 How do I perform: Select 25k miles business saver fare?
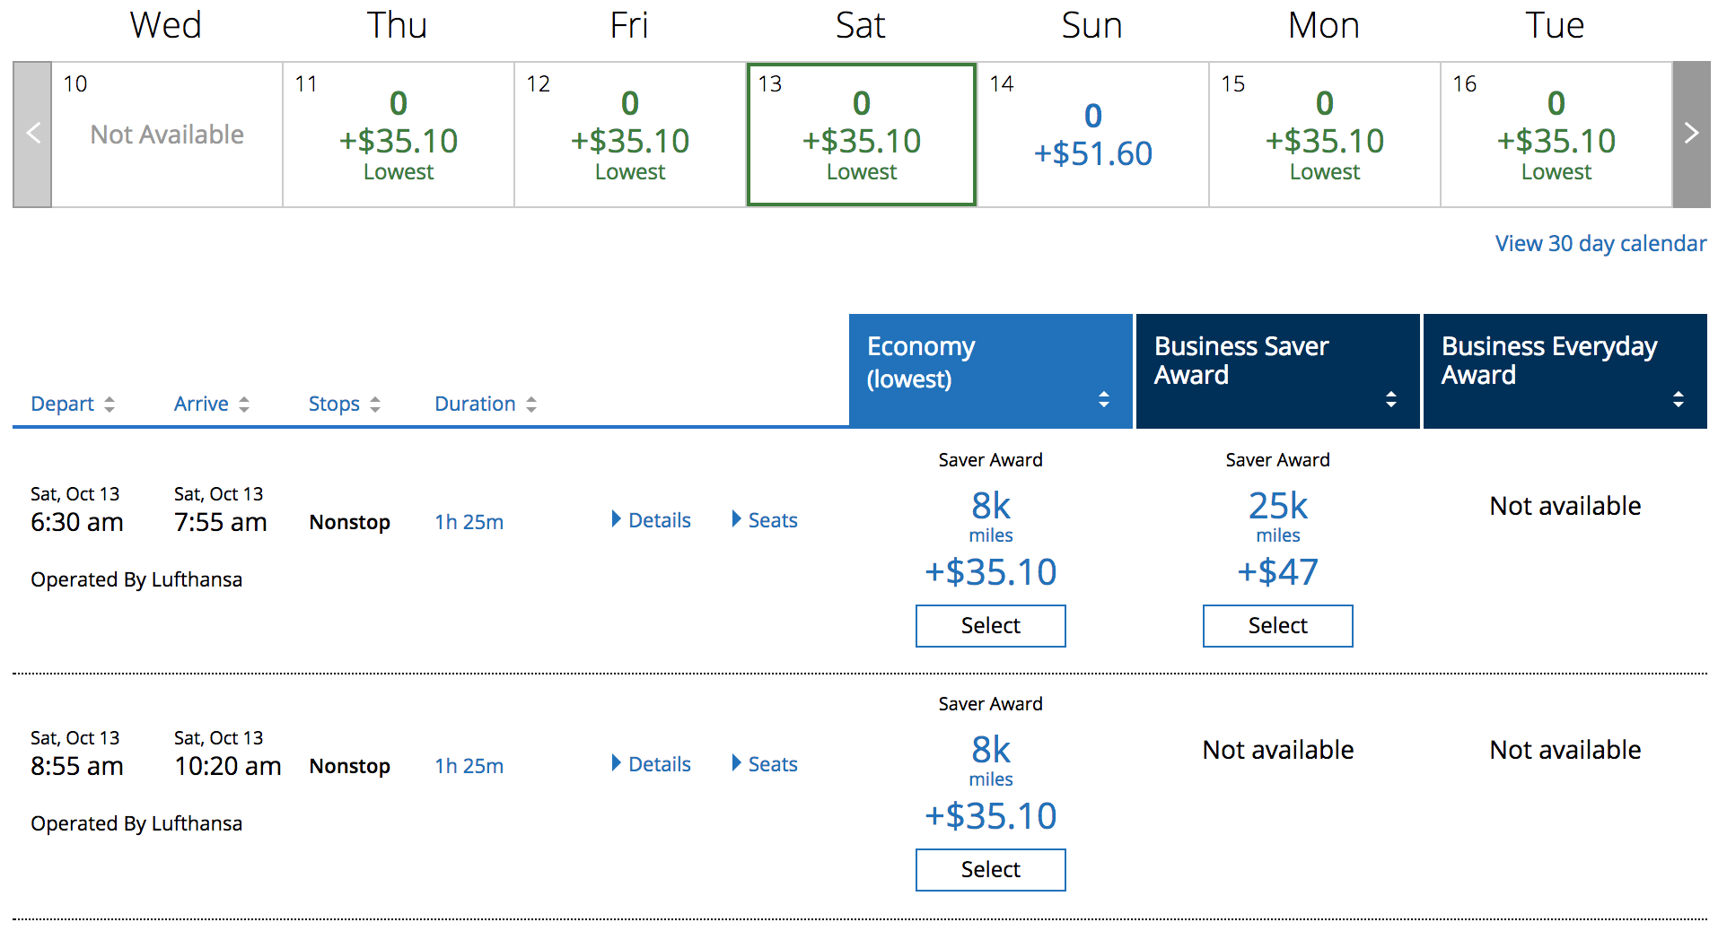click(x=1277, y=626)
